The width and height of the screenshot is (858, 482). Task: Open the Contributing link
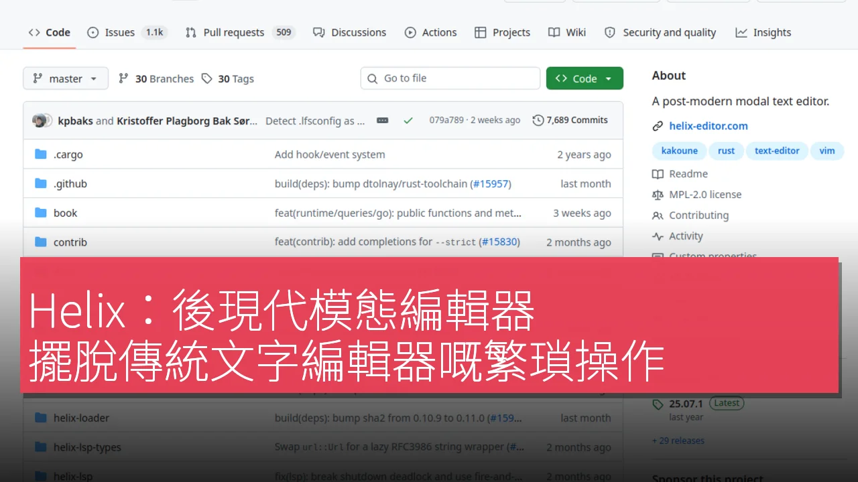(x=698, y=216)
